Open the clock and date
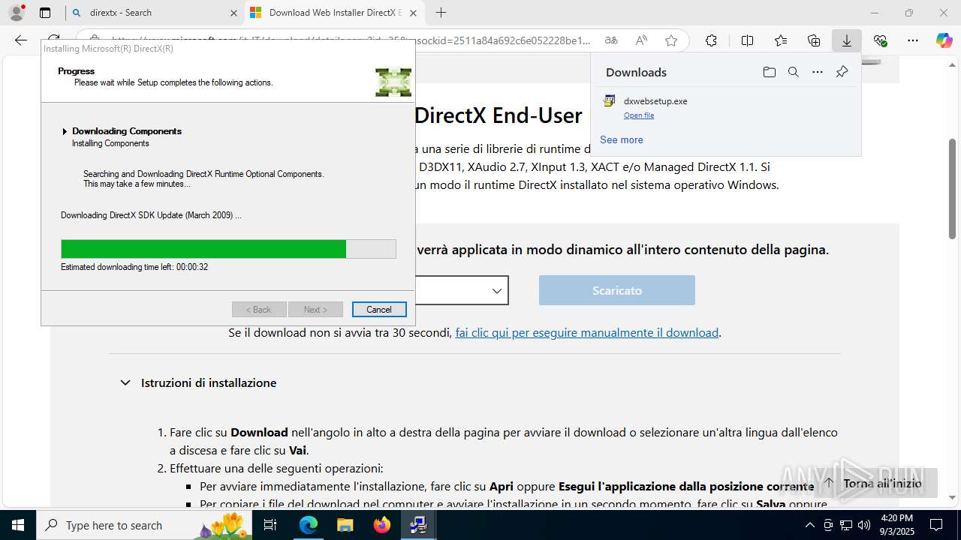Image resolution: width=961 pixels, height=540 pixels. coord(896,525)
